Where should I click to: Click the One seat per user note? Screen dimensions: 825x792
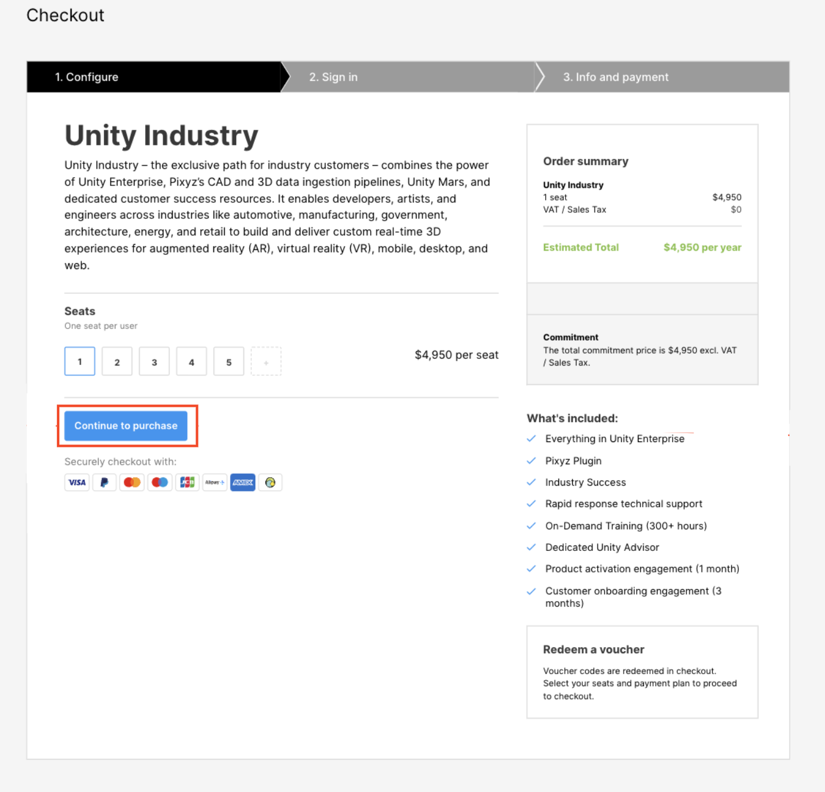[101, 326]
